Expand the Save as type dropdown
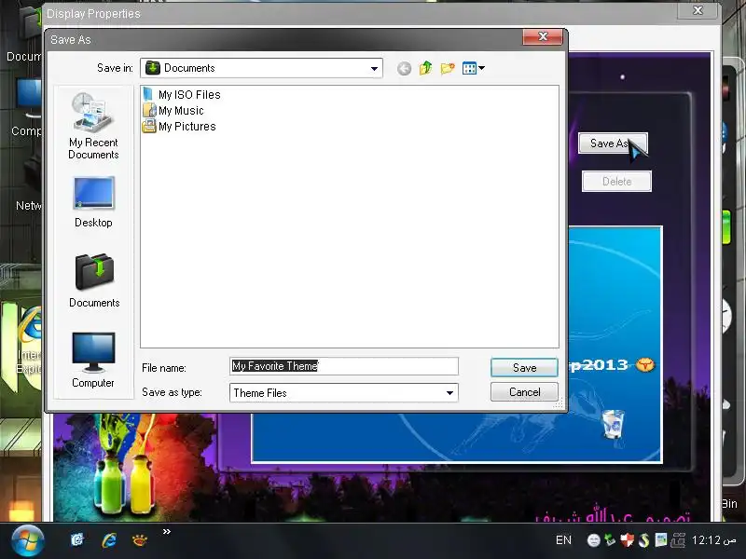746x559 pixels. tap(449, 392)
